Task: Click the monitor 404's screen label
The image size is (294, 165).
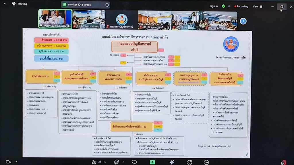Action: pyautogui.click(x=79, y=5)
